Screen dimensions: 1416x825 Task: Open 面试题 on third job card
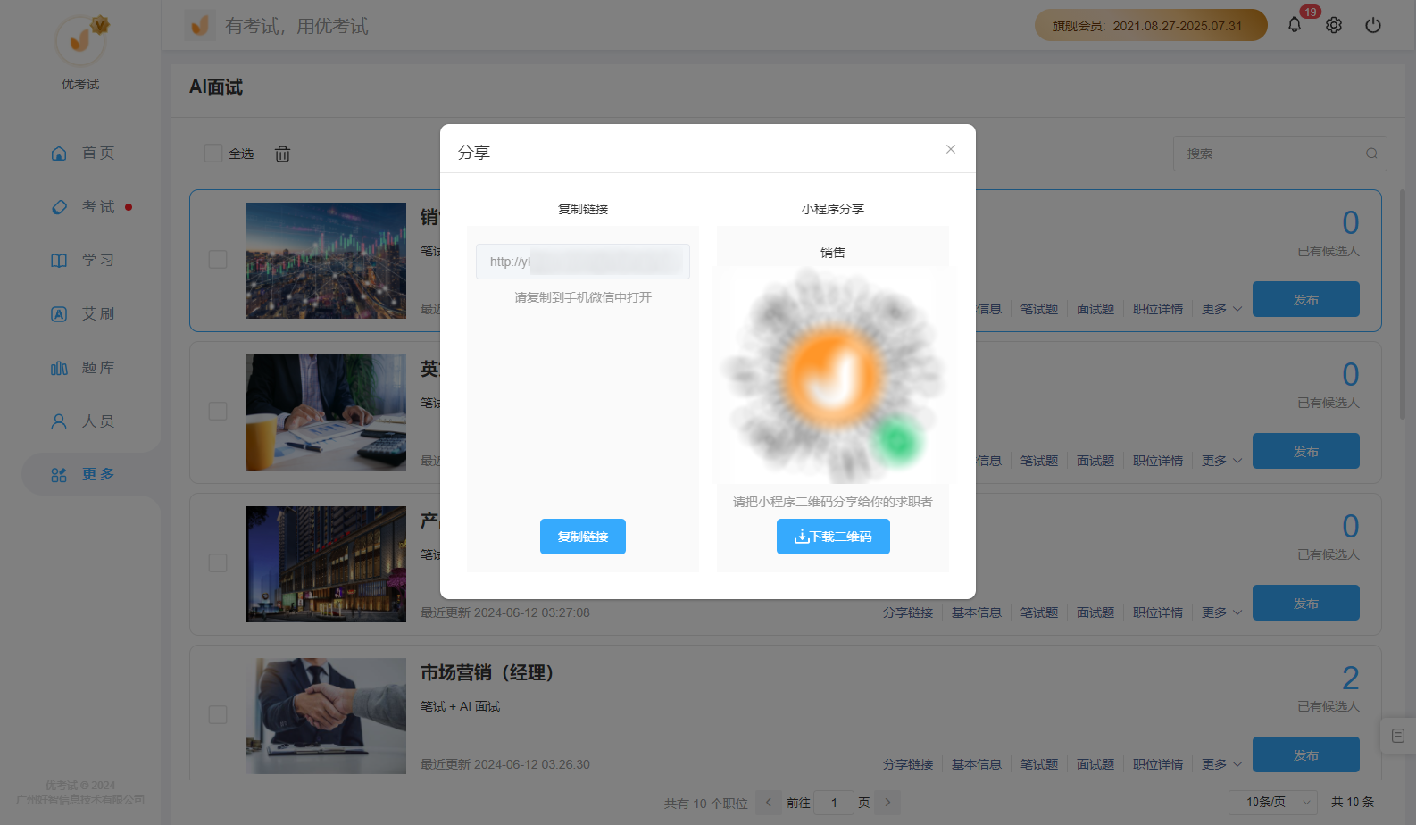(1095, 612)
